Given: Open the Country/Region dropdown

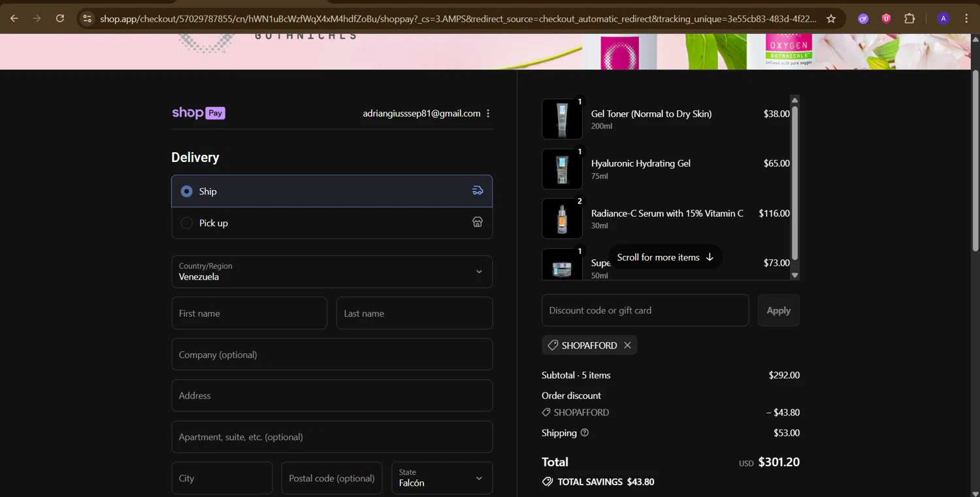Looking at the screenshot, I should 332,271.
